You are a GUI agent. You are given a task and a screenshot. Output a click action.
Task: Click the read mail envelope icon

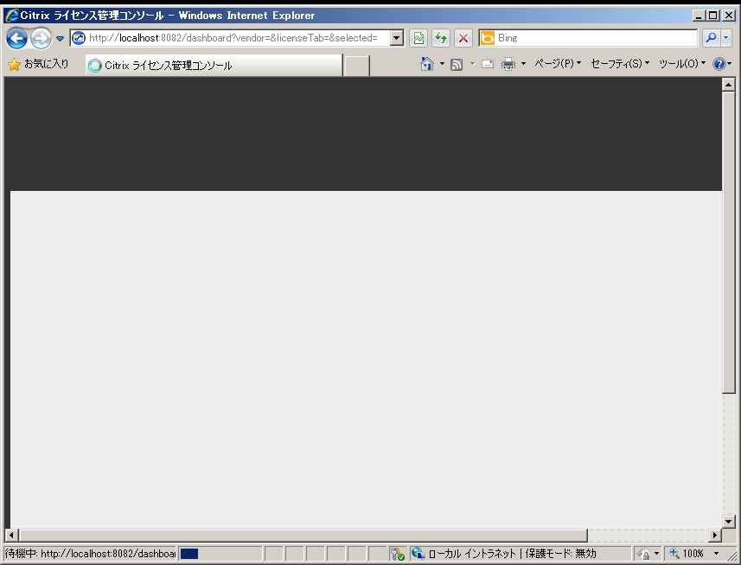pyautogui.click(x=488, y=65)
